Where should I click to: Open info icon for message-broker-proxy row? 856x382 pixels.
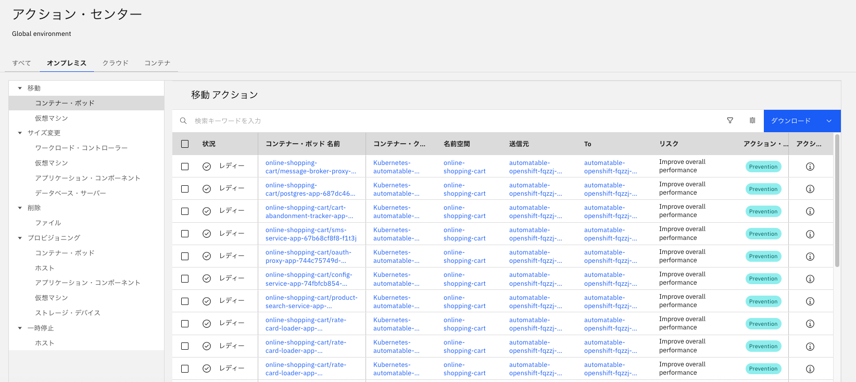click(x=810, y=167)
